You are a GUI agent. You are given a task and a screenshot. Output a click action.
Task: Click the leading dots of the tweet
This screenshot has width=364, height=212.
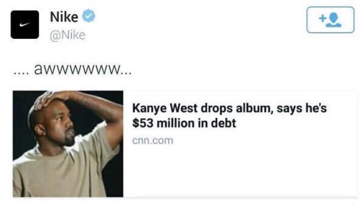[x=21, y=73]
